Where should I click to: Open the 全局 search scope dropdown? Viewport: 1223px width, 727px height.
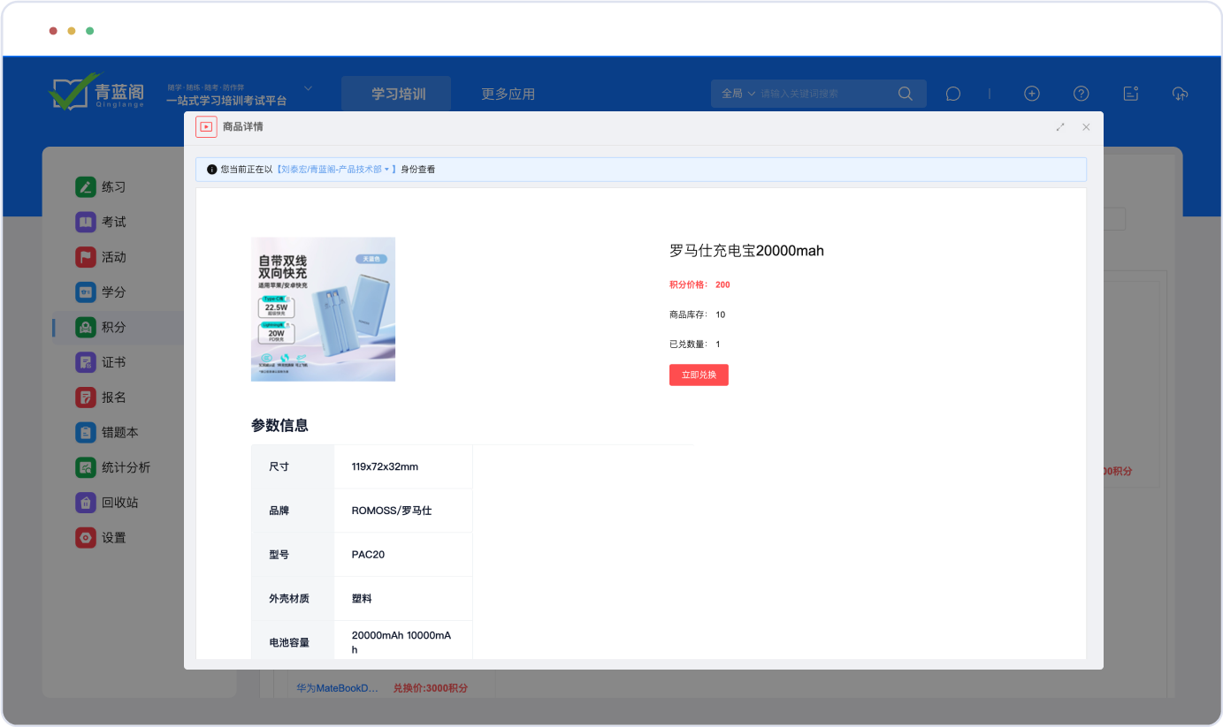738,94
